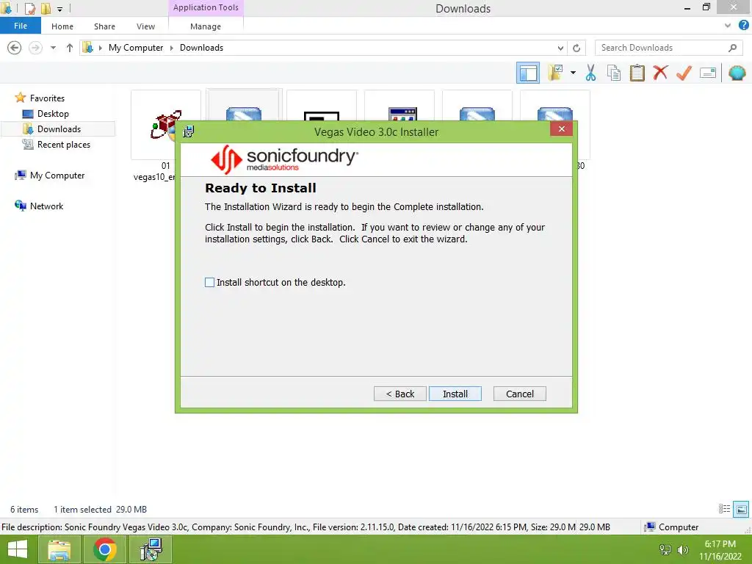Click the search magnifier icon
The width and height of the screenshot is (752, 564).
click(732, 48)
